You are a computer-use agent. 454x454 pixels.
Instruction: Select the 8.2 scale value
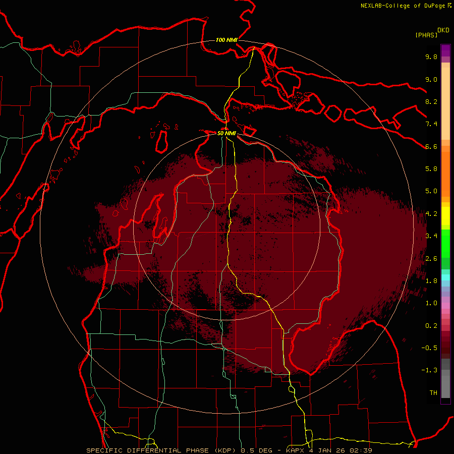point(431,101)
